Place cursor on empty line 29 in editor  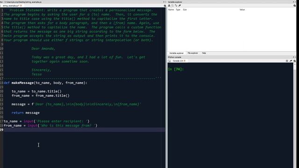[x=84, y=130]
